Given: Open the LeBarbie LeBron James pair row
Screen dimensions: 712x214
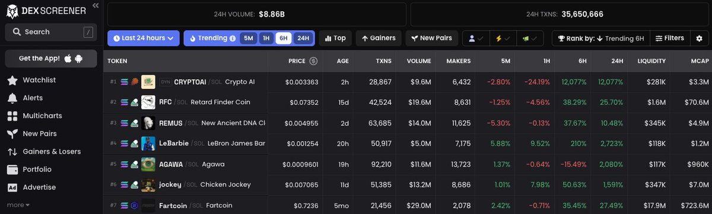Looking at the screenshot, I should (408, 144).
